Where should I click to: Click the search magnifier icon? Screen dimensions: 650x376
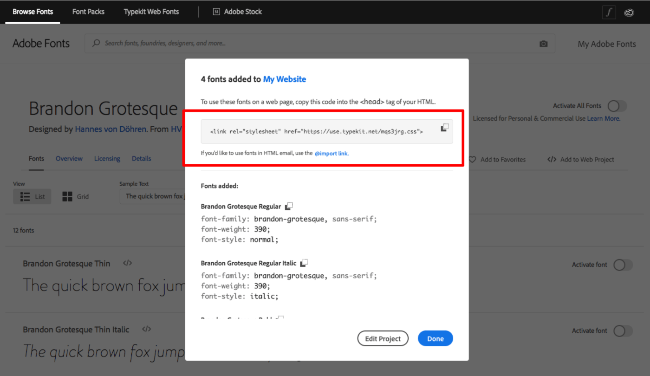(x=96, y=43)
